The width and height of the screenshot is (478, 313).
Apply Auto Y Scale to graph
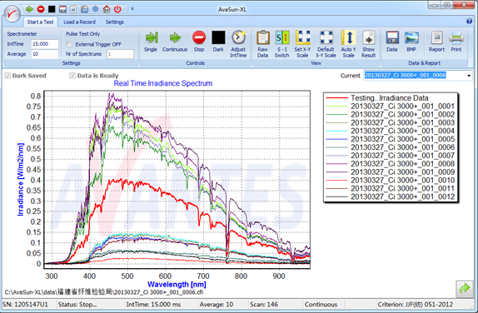click(x=348, y=44)
